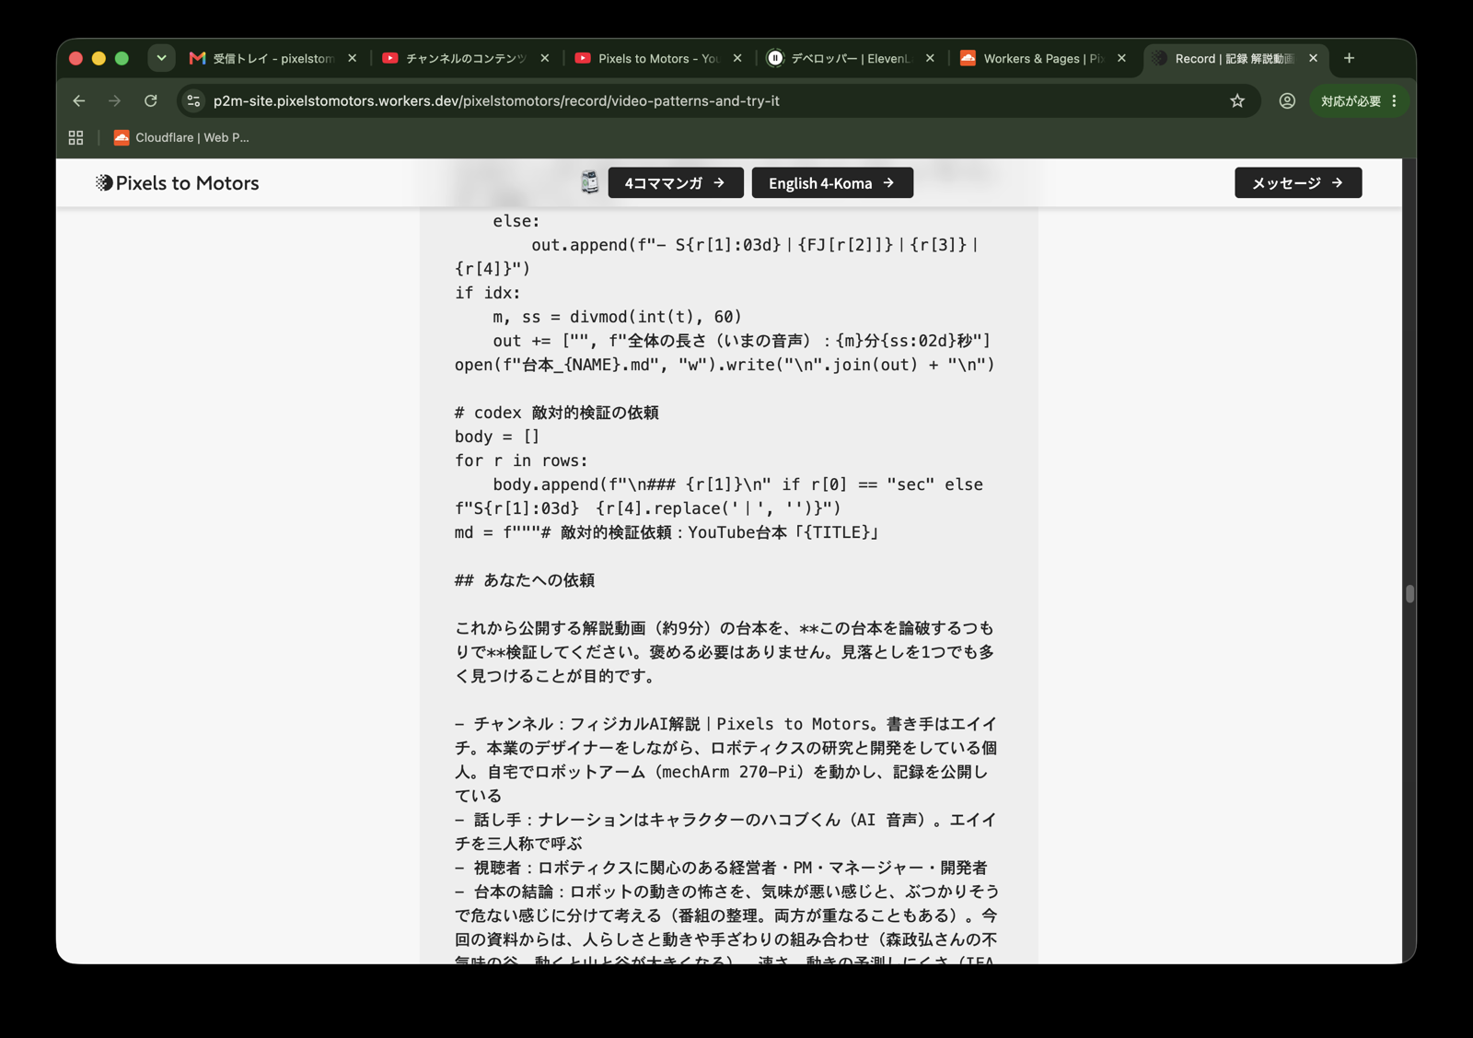The width and height of the screenshot is (1473, 1038).
Task: Click the page vertical scrollbar thumb
Action: [1409, 594]
